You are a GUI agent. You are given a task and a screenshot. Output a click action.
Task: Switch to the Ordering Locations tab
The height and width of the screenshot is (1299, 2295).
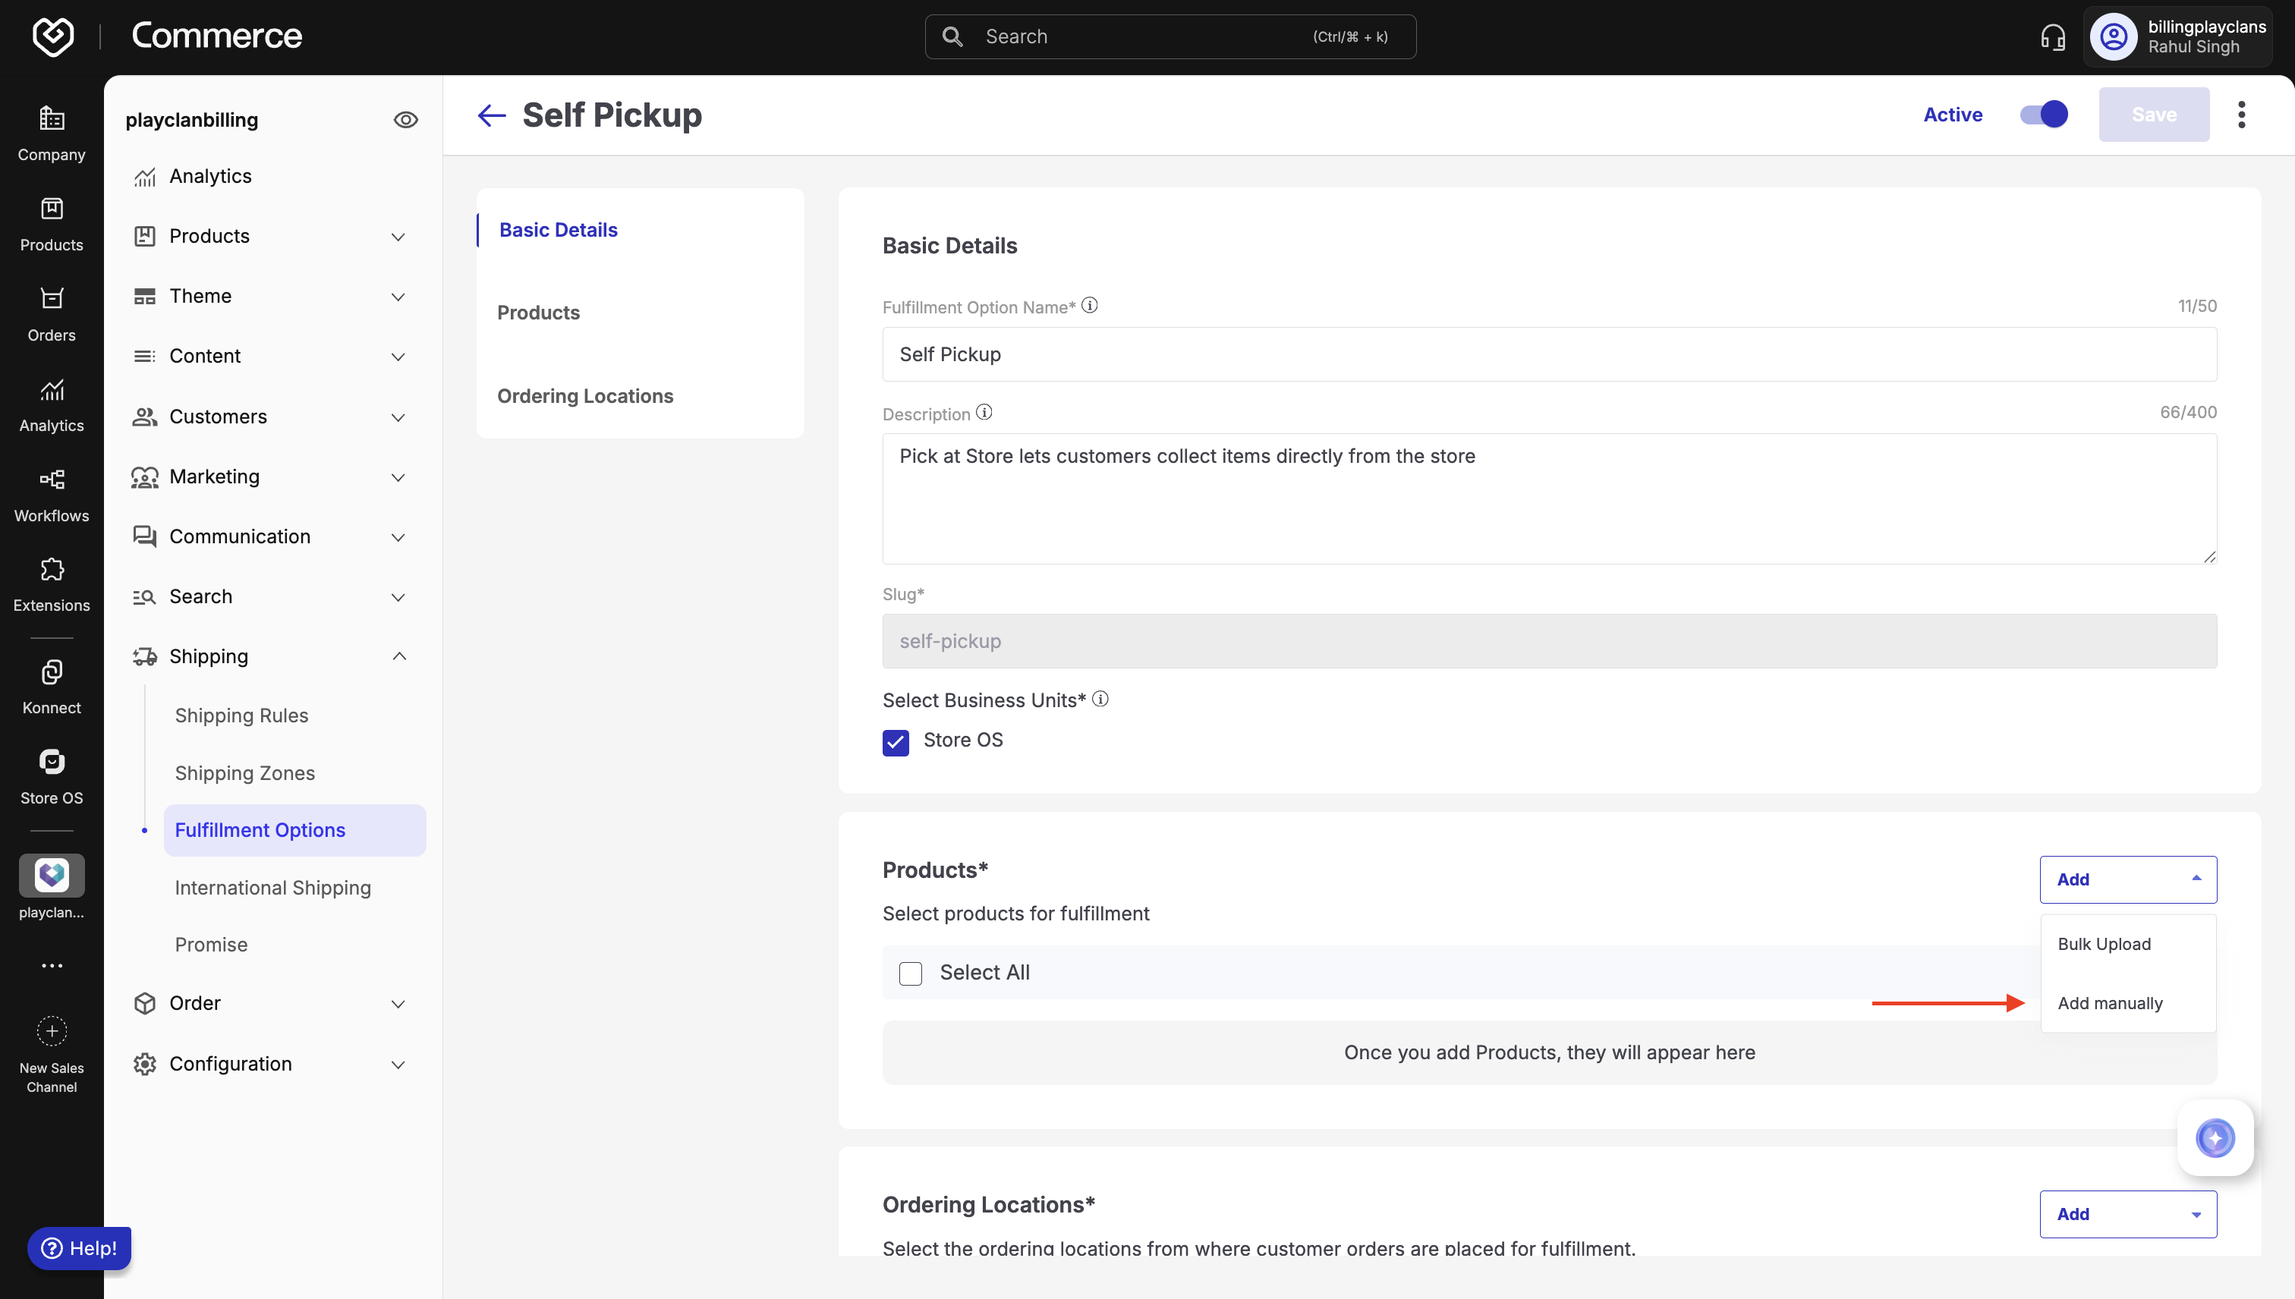(x=585, y=396)
